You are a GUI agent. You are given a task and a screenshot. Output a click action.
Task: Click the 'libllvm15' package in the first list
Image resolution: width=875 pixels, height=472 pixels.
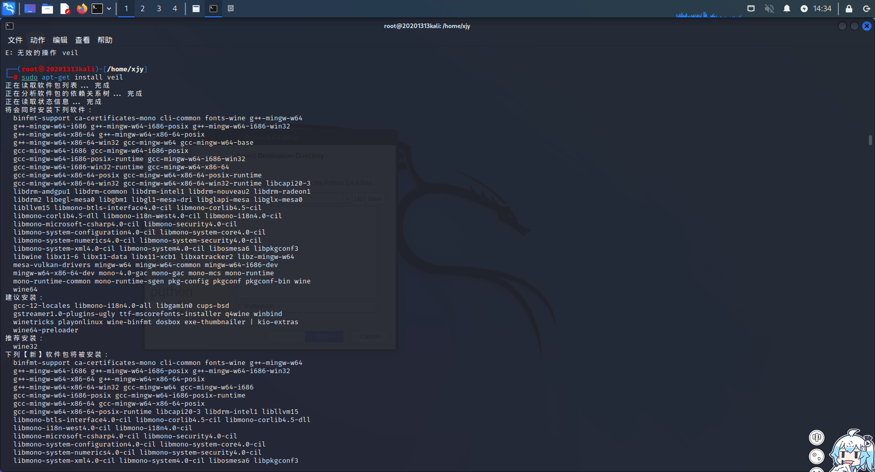tap(32, 208)
